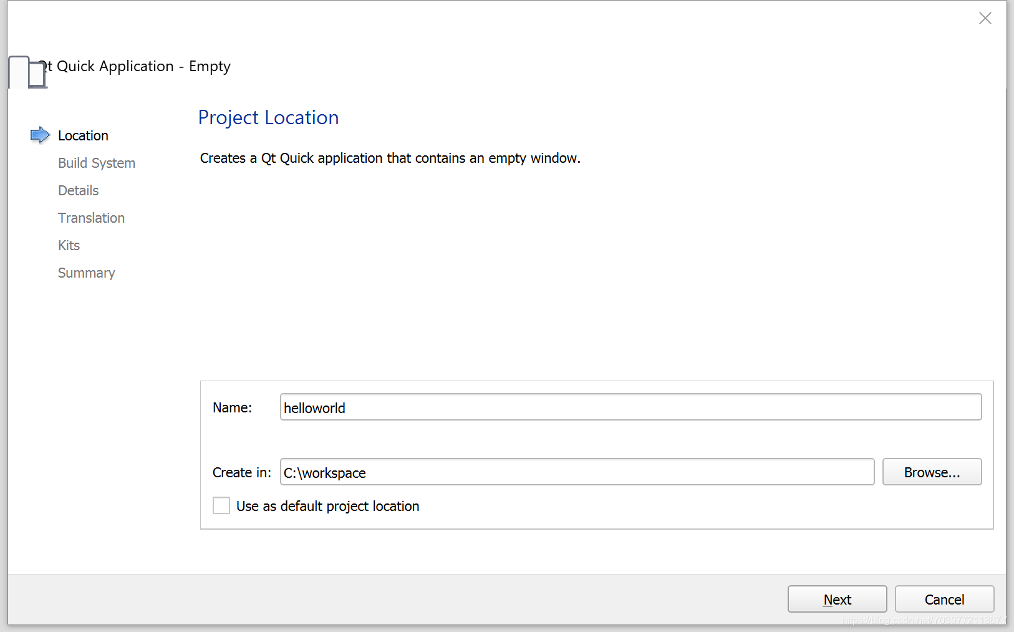Screen dimensions: 1014x632
Task: Enable 'Use as default project location' checkbox
Action: [x=221, y=505]
